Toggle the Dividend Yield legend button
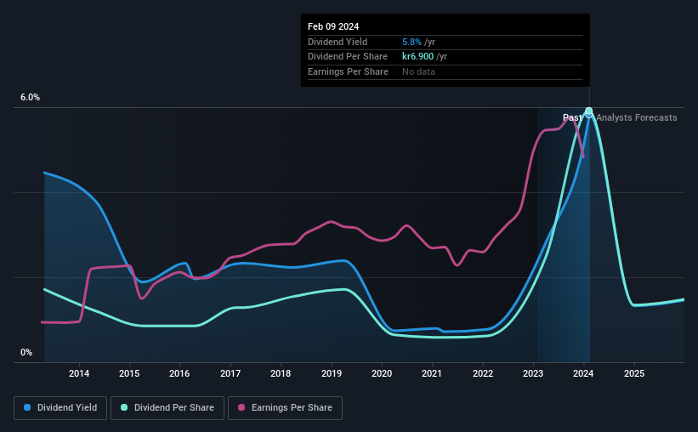Viewport: 698px width, 432px height. point(60,408)
